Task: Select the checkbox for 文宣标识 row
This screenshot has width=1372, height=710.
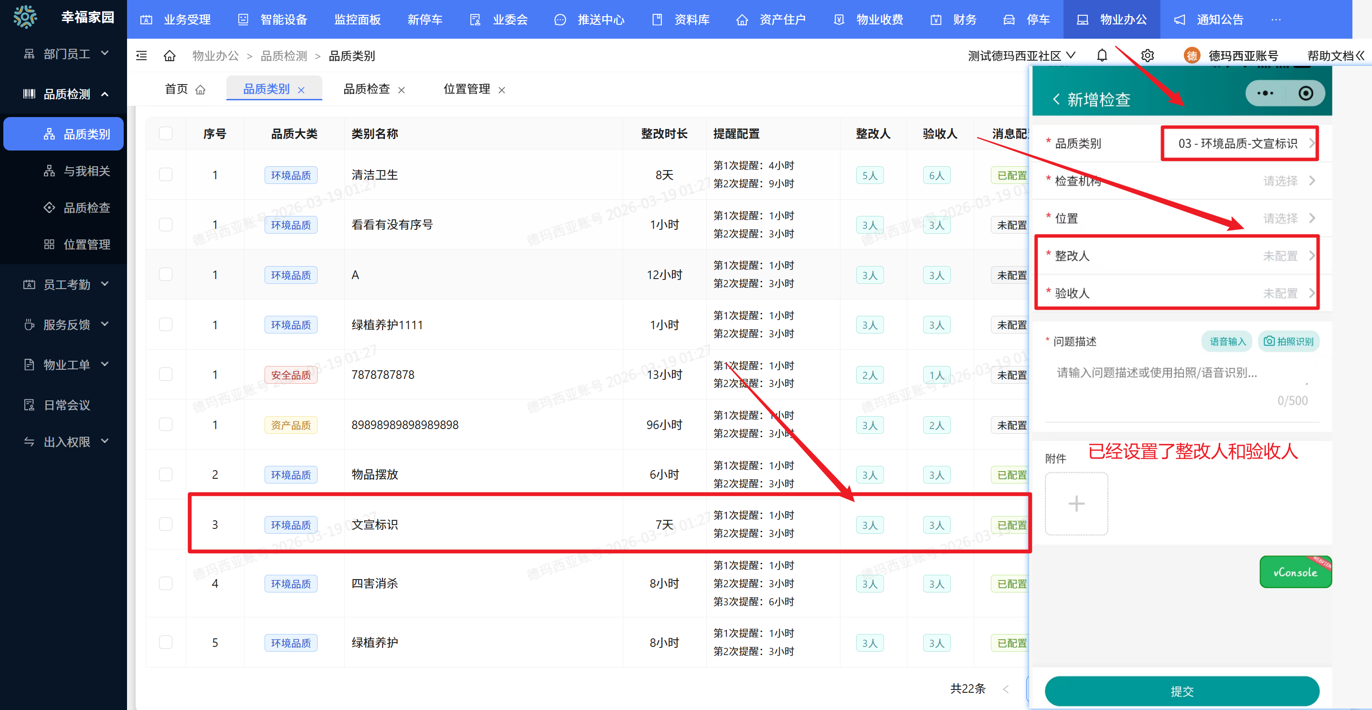Action: point(166,525)
